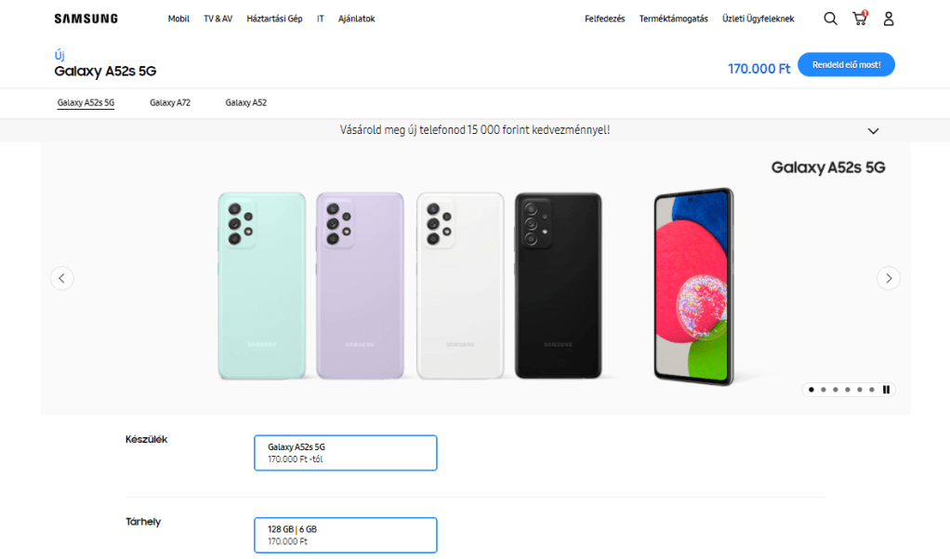Switch to the Galaxy A52 tab
Image resolution: width=950 pixels, height=559 pixels.
coord(245,103)
